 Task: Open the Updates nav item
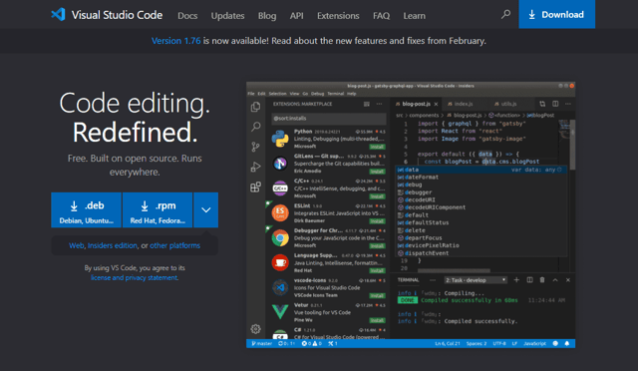[x=227, y=16]
